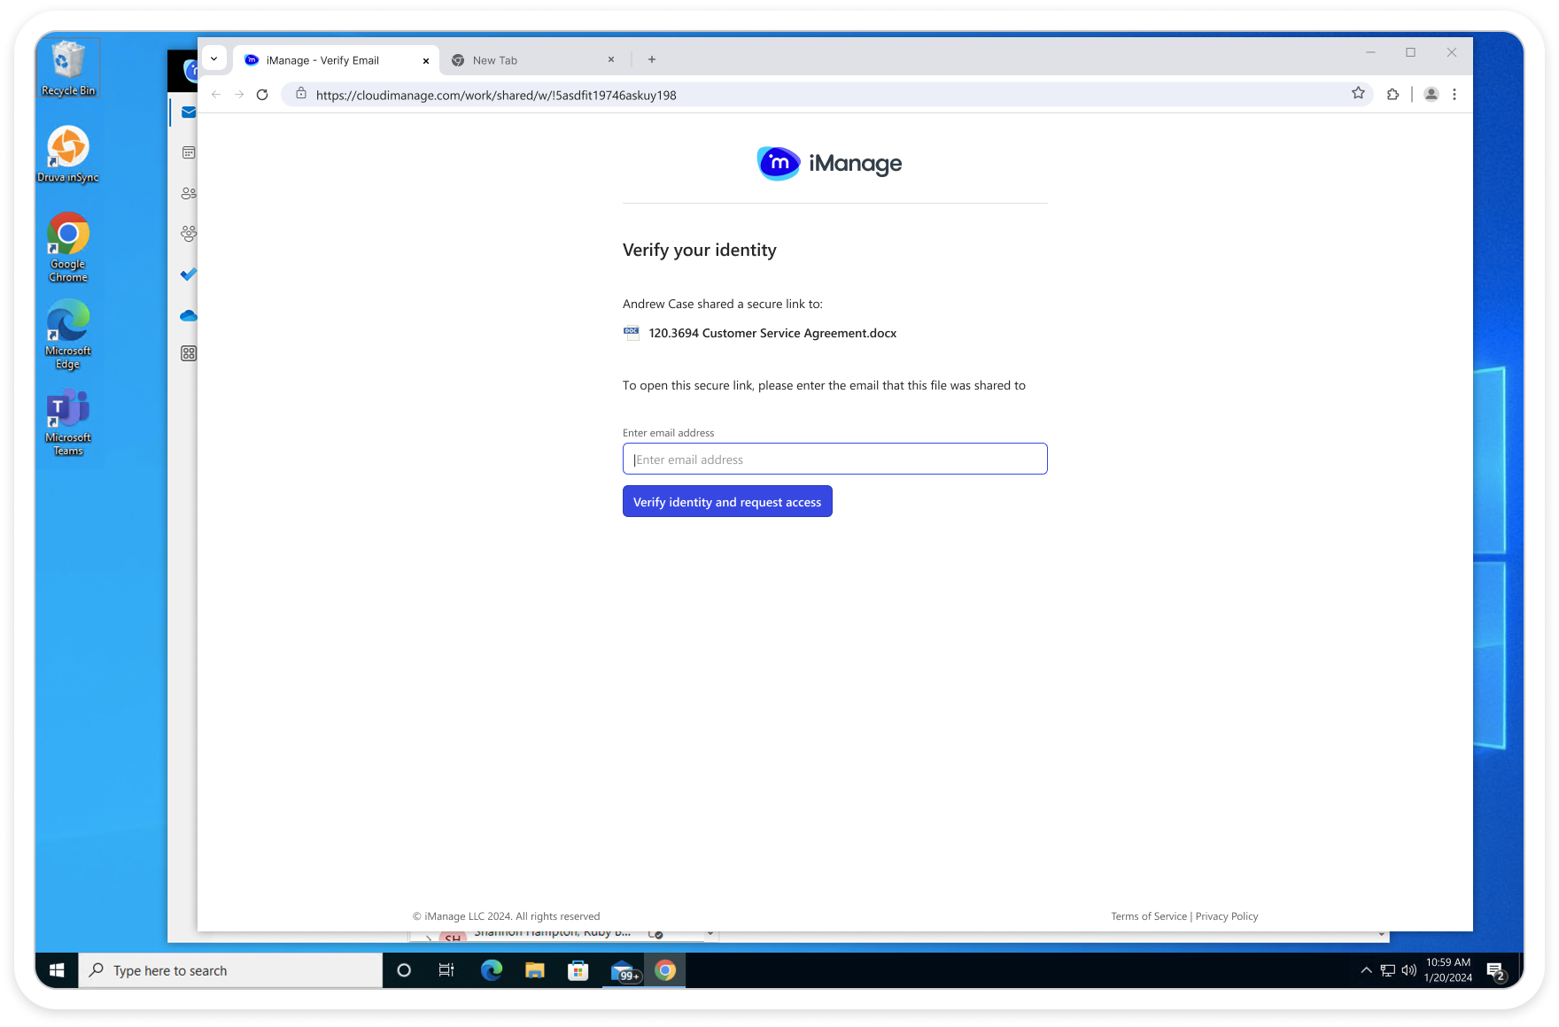1559x1027 pixels.
Task: Open the Calendar icon in Outlook sidebar
Action: pyautogui.click(x=189, y=152)
